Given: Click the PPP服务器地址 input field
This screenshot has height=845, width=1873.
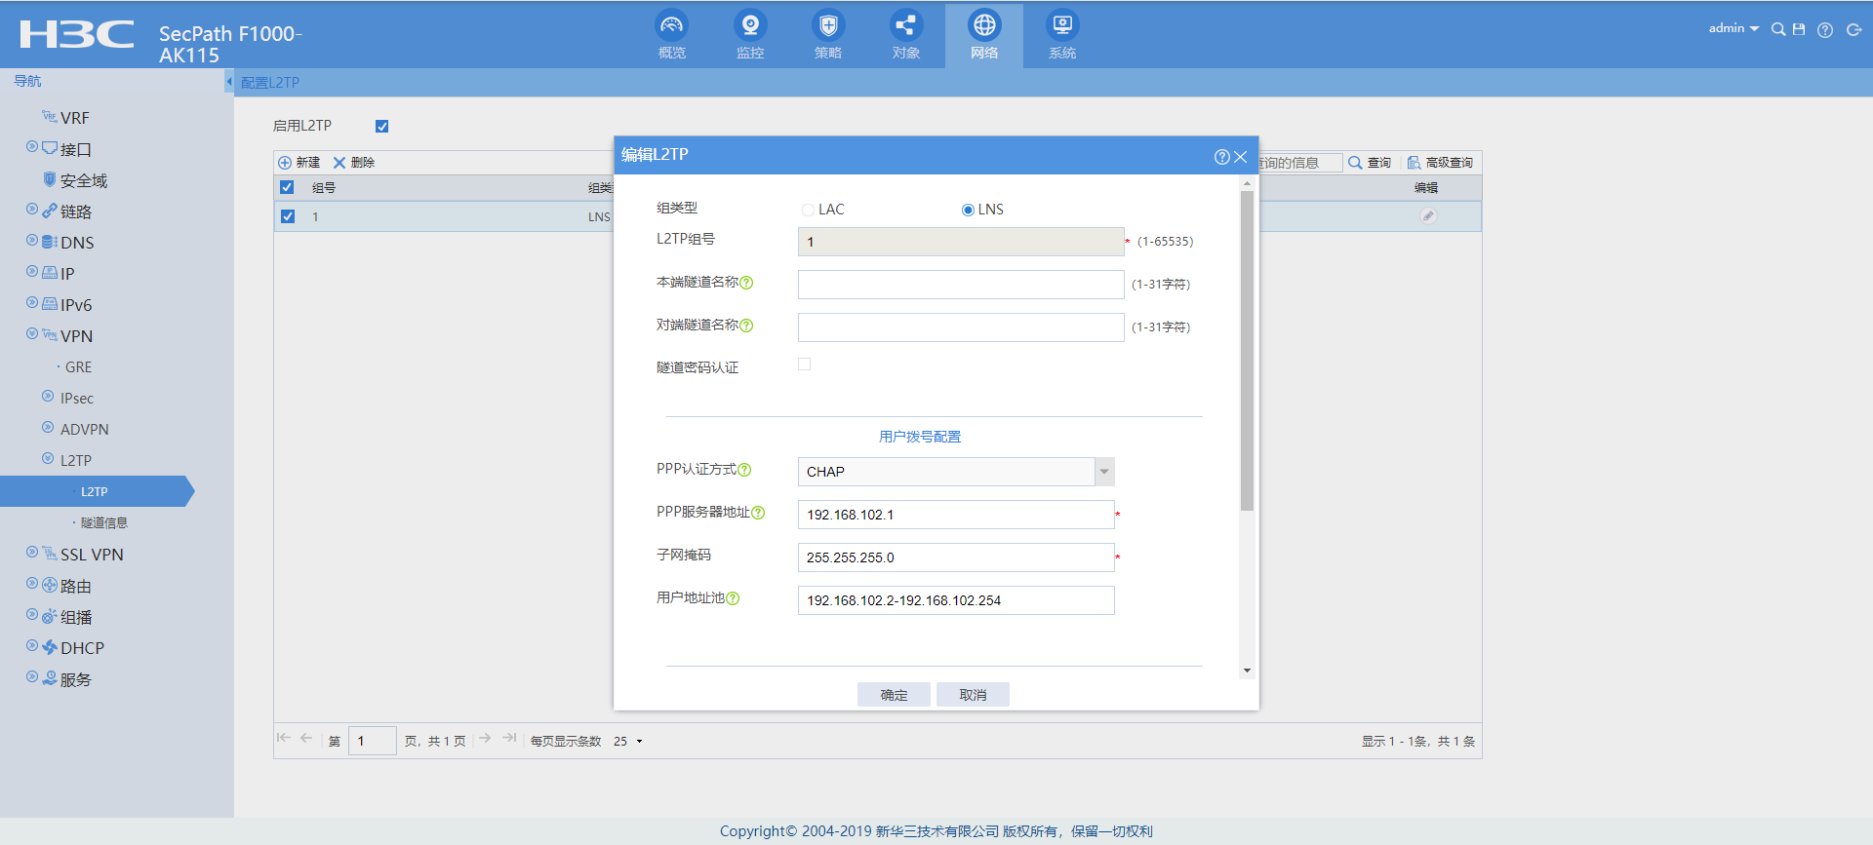Looking at the screenshot, I should tap(956, 515).
